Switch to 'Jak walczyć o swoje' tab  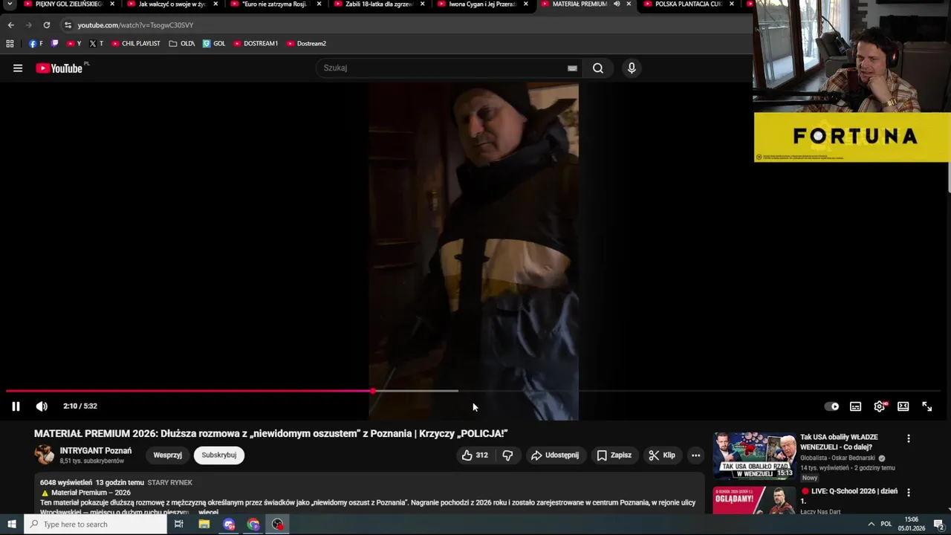point(170,4)
